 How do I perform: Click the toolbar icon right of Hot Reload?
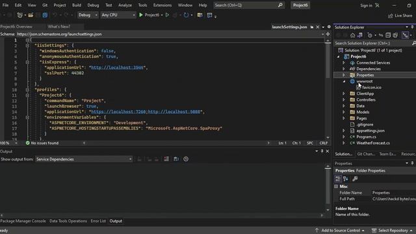click(x=200, y=15)
